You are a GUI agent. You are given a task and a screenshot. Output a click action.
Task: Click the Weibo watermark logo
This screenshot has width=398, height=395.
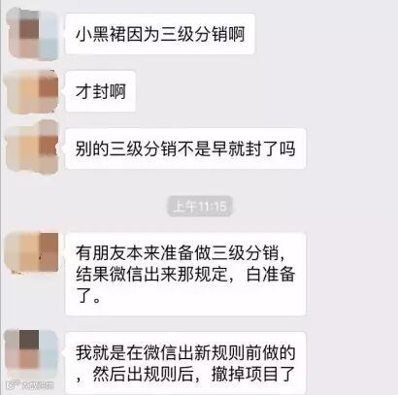click(13, 385)
